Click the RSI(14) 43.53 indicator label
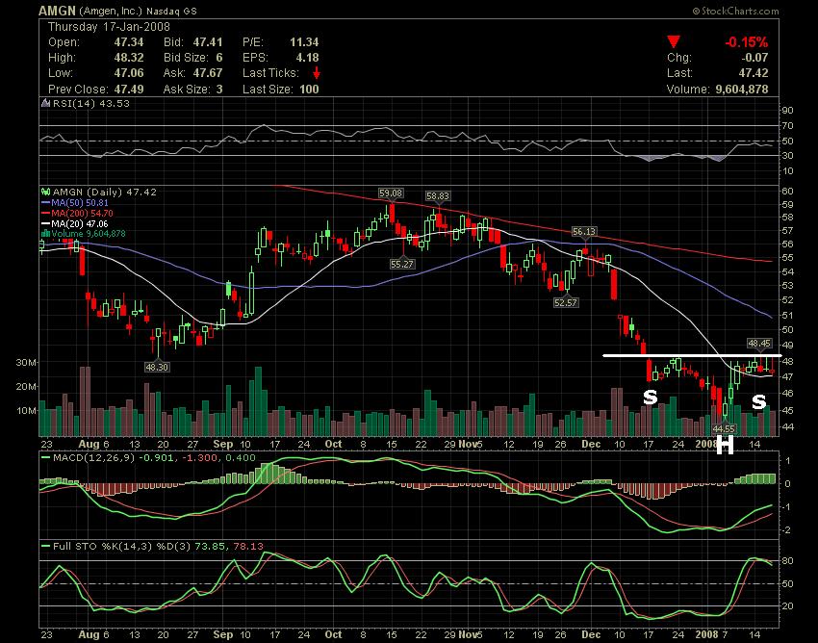The width and height of the screenshot is (818, 643). 91,103
